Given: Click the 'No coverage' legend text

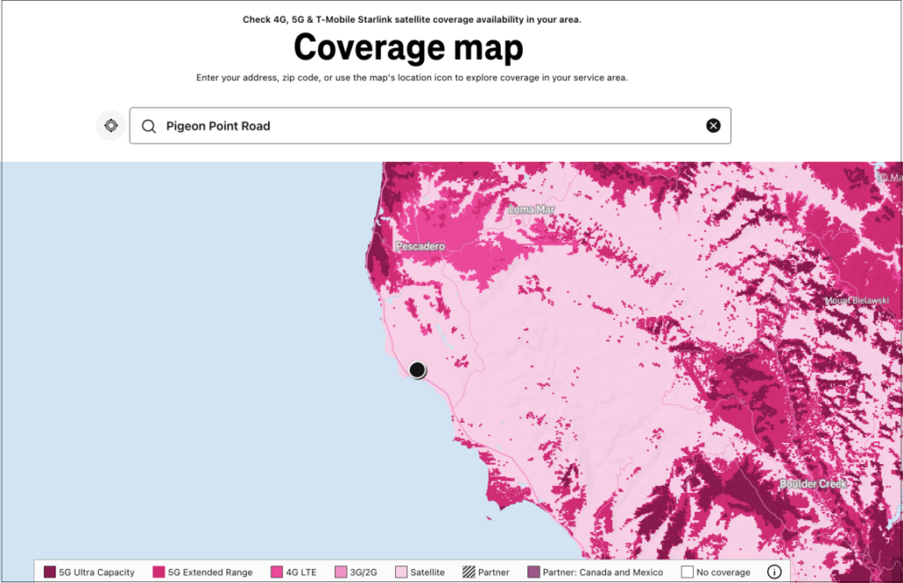Looking at the screenshot, I should (723, 572).
